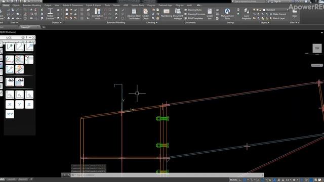Click the Y tile in UCS palette
Image resolution: width=324 pixels, height=182 pixels.
pyautogui.click(x=19, y=105)
